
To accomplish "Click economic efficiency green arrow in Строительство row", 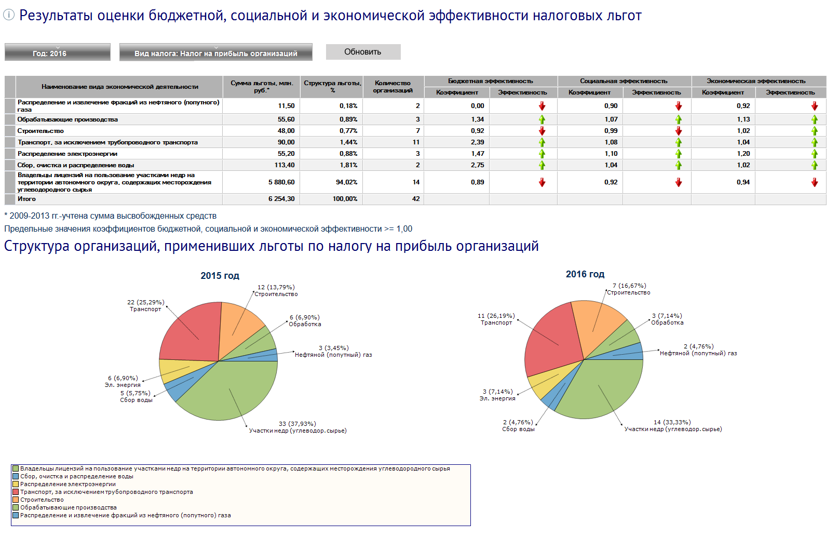I will point(814,131).
